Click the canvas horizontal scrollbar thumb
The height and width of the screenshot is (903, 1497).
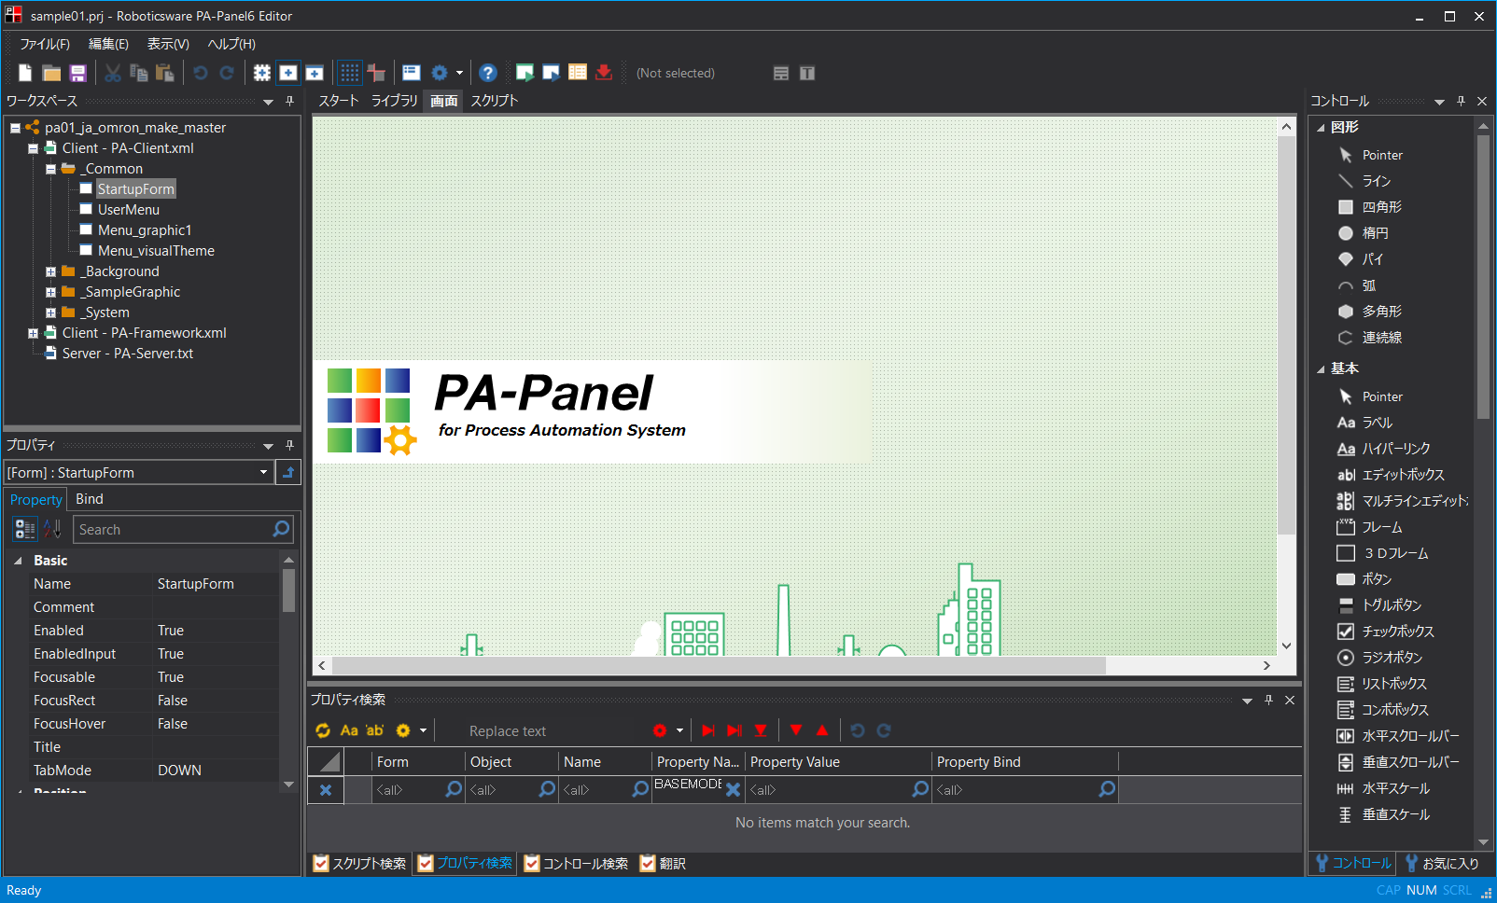click(x=719, y=665)
